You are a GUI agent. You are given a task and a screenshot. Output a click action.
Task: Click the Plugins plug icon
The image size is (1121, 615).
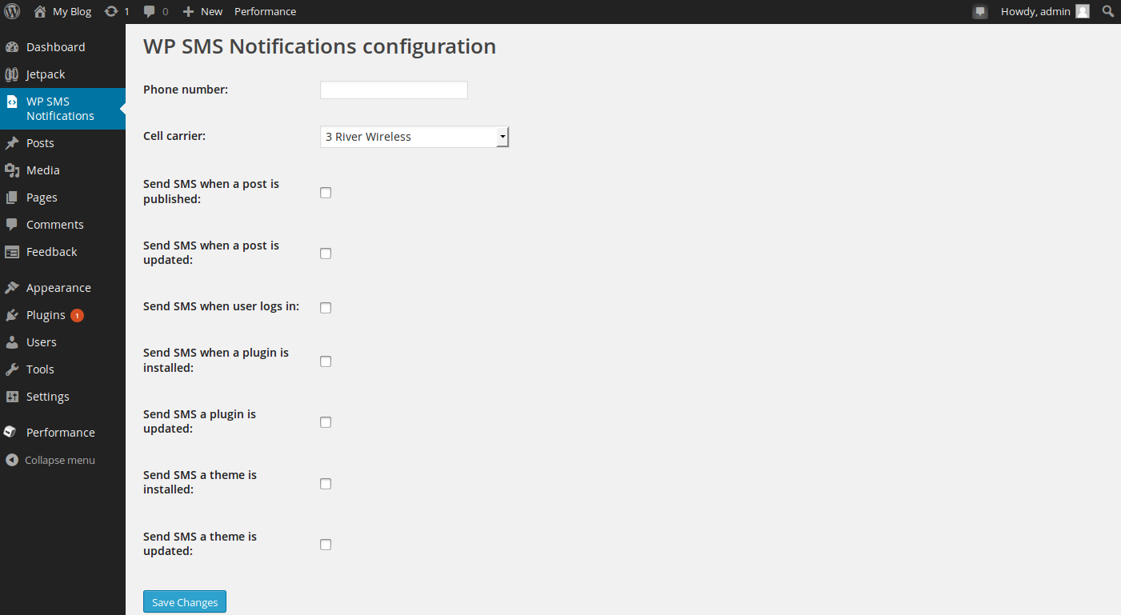[x=12, y=315]
